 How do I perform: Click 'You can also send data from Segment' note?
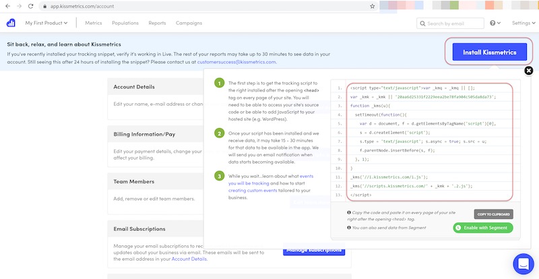(389, 228)
